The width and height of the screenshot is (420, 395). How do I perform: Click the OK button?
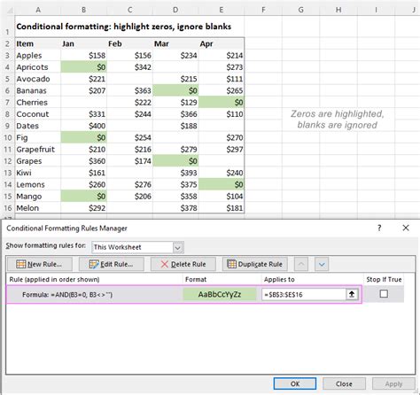coord(295,383)
